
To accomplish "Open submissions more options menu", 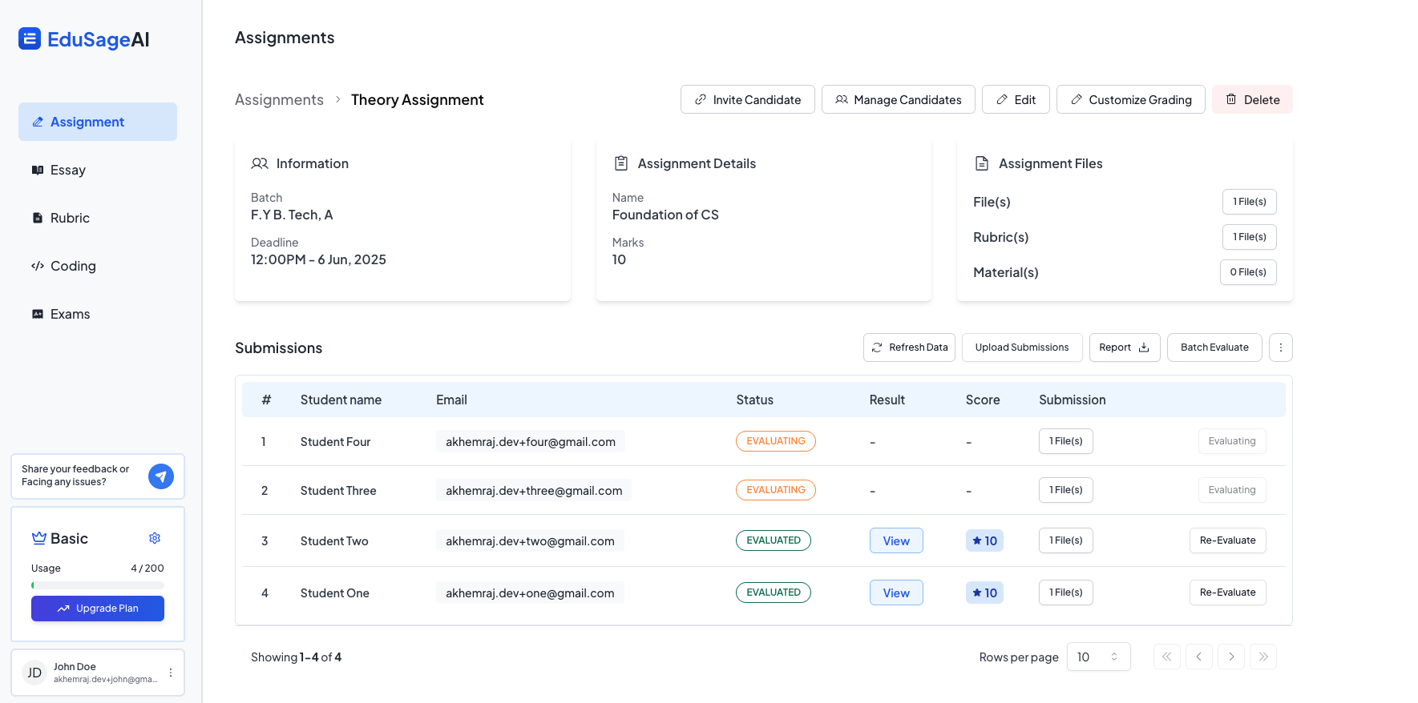I will coord(1280,347).
